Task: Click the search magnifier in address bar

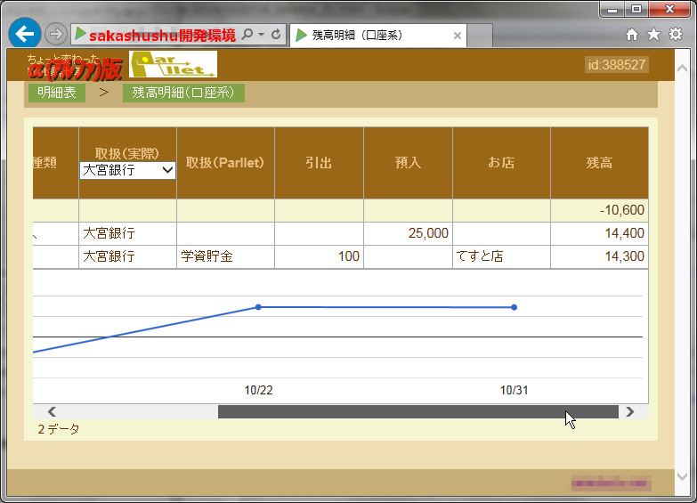Action: point(247,34)
